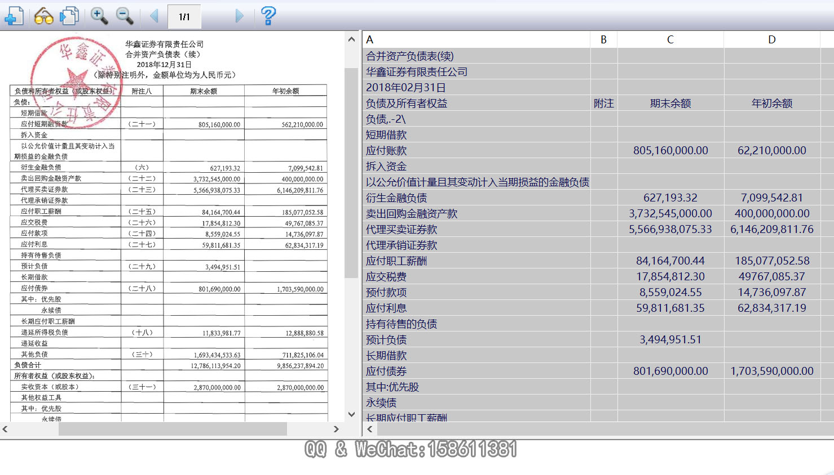The height and width of the screenshot is (475, 834).
Task: Select the spreadsheet cell '卖出回购金融资产款'
Action: [477, 213]
